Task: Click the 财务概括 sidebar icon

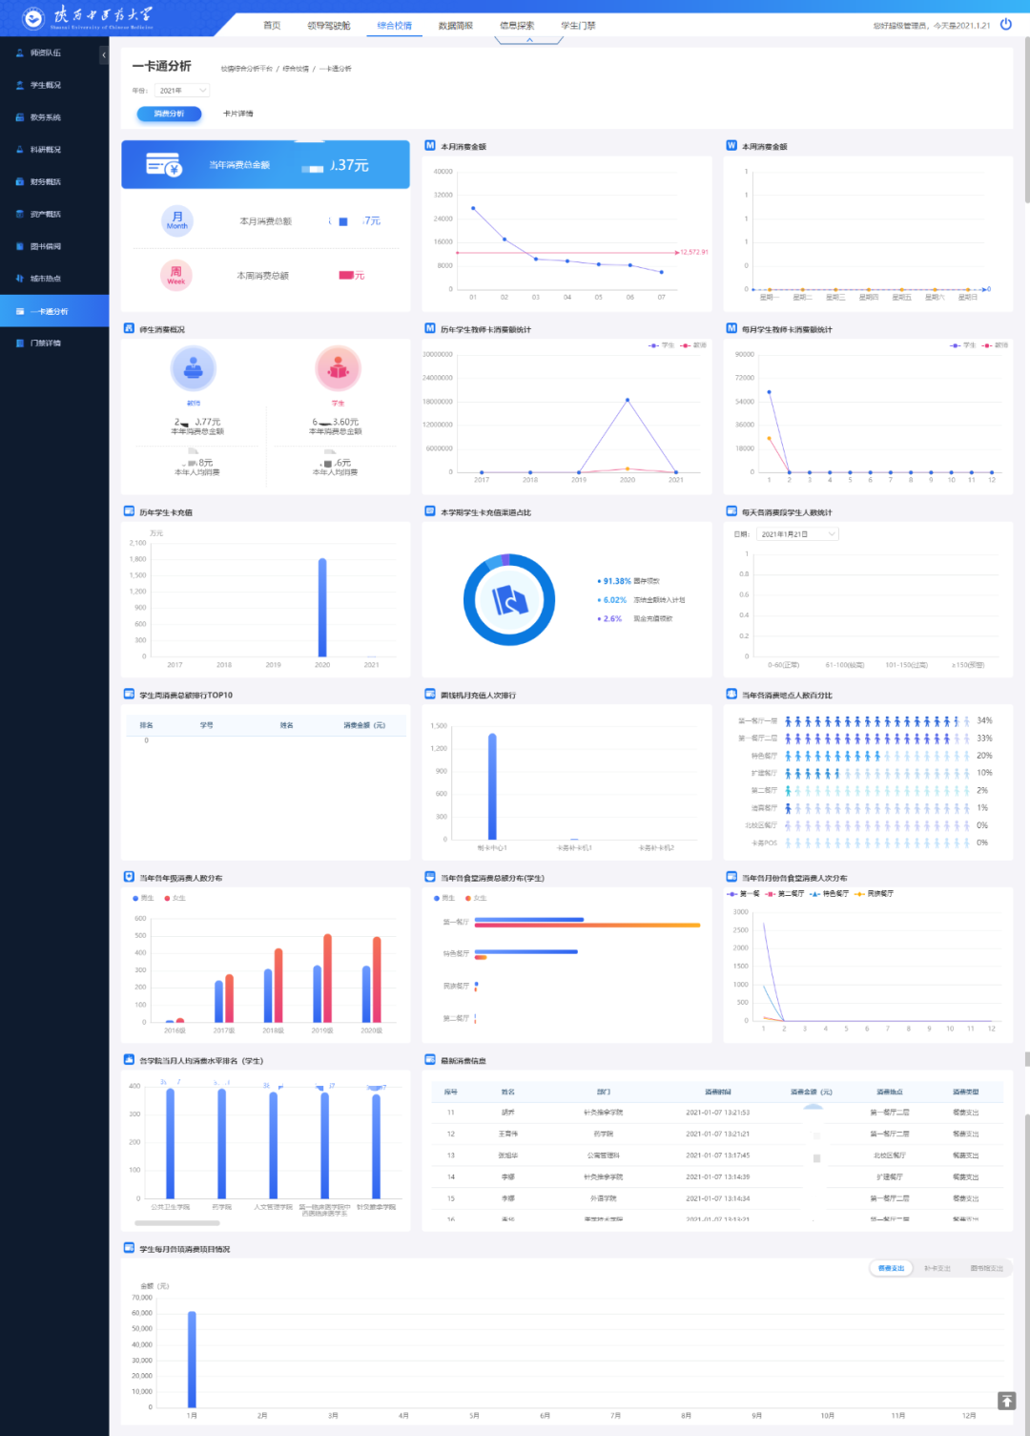Action: click(x=20, y=182)
